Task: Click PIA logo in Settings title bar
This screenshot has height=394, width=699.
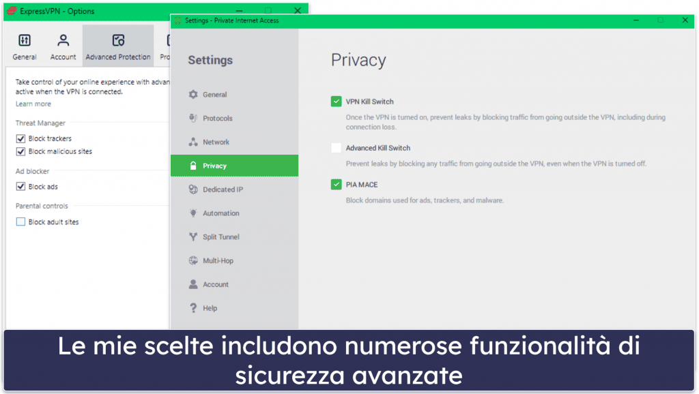Action: click(178, 20)
